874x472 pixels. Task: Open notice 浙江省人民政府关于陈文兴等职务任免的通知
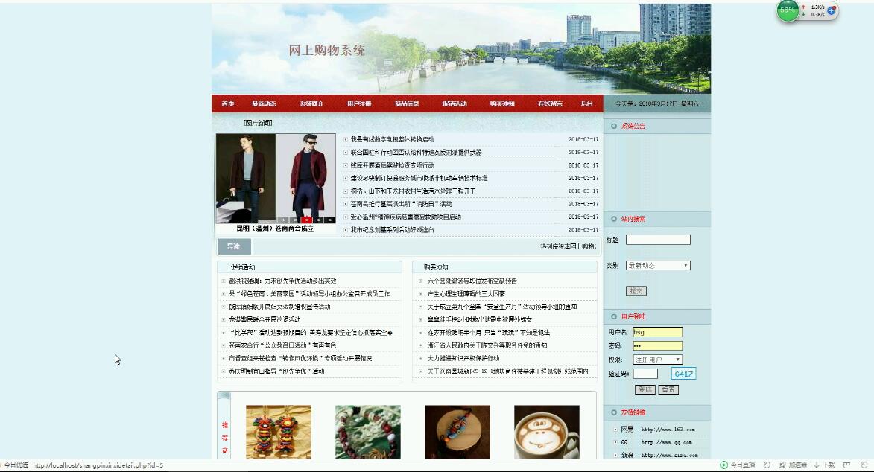pos(487,345)
